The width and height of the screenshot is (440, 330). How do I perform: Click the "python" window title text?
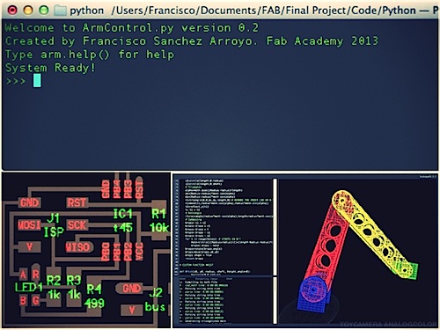tap(87, 11)
